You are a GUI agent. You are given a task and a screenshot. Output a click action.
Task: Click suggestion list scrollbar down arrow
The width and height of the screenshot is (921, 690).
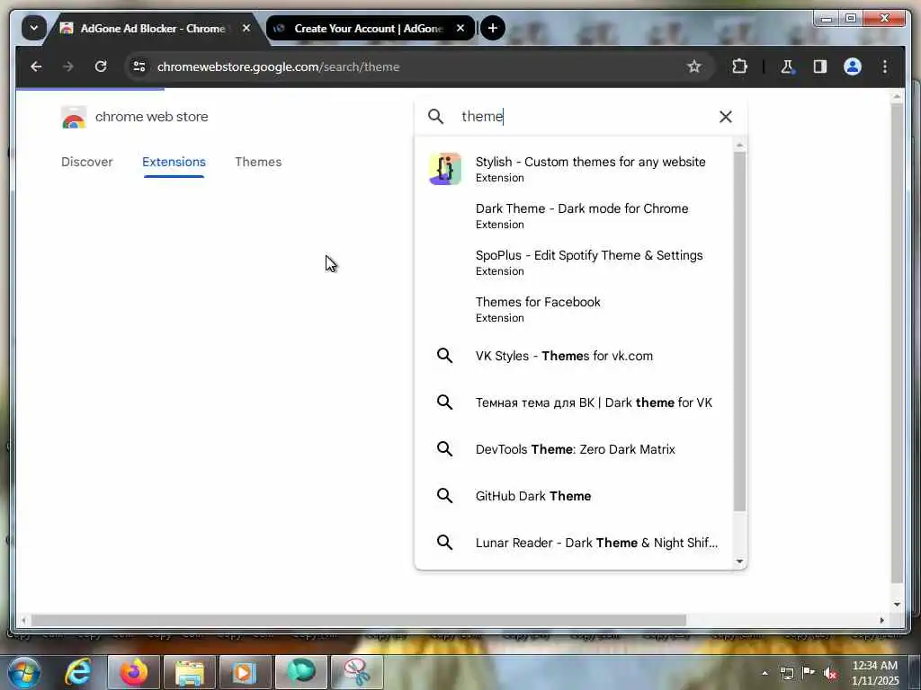click(739, 562)
